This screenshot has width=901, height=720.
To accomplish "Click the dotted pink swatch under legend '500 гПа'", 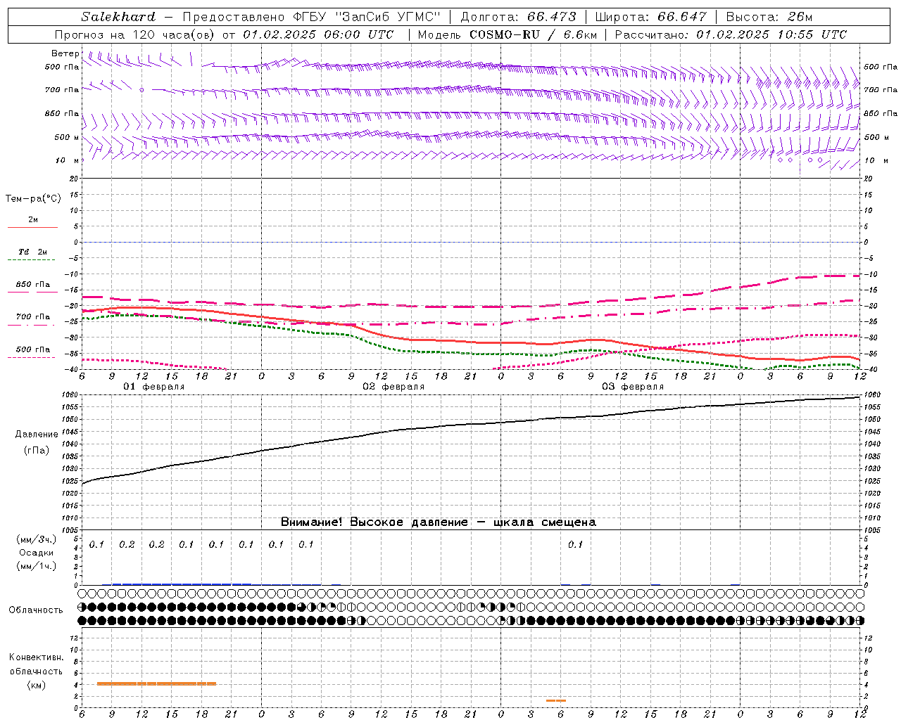I will tap(32, 357).
